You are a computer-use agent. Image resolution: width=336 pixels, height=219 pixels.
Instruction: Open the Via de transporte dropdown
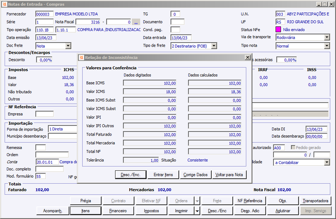[x=327, y=37]
